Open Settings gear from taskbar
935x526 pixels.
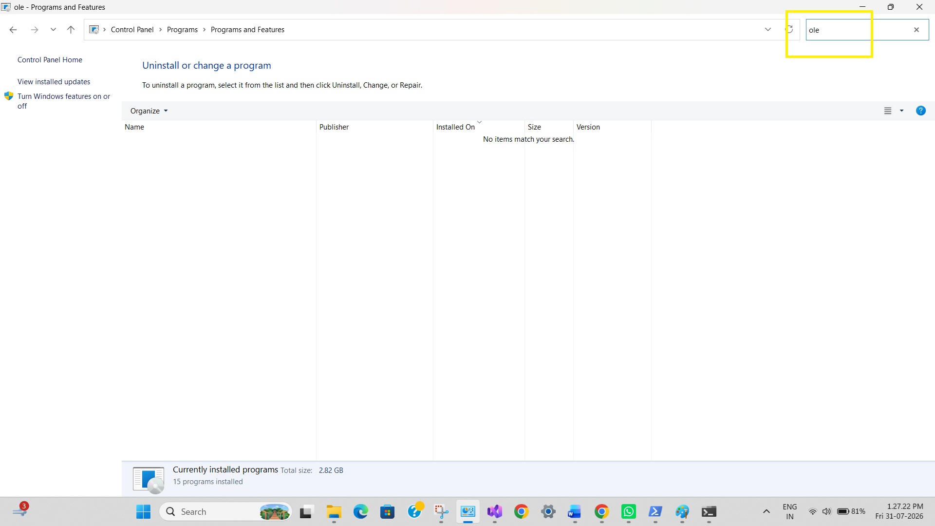pyautogui.click(x=548, y=512)
